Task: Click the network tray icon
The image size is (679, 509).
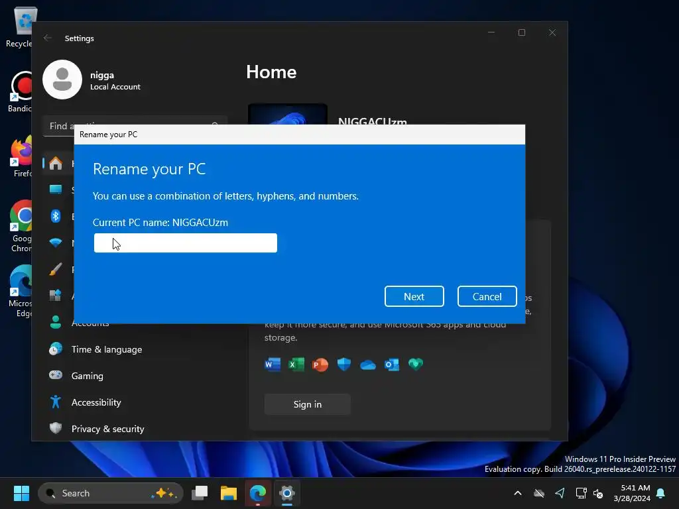Action: [581, 493]
